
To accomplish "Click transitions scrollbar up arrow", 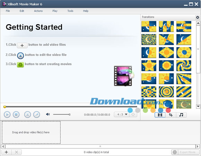I will [x=198, y=23].
